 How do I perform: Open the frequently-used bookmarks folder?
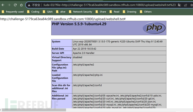coord(13,12)
